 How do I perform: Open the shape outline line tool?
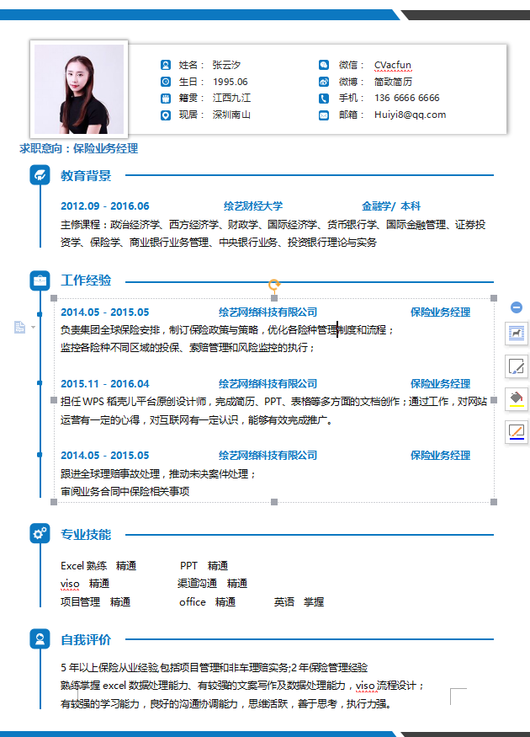[x=516, y=431]
